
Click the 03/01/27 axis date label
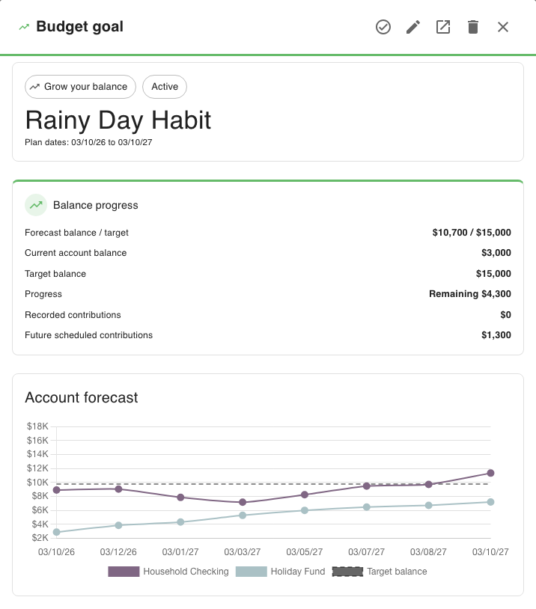[180, 552]
